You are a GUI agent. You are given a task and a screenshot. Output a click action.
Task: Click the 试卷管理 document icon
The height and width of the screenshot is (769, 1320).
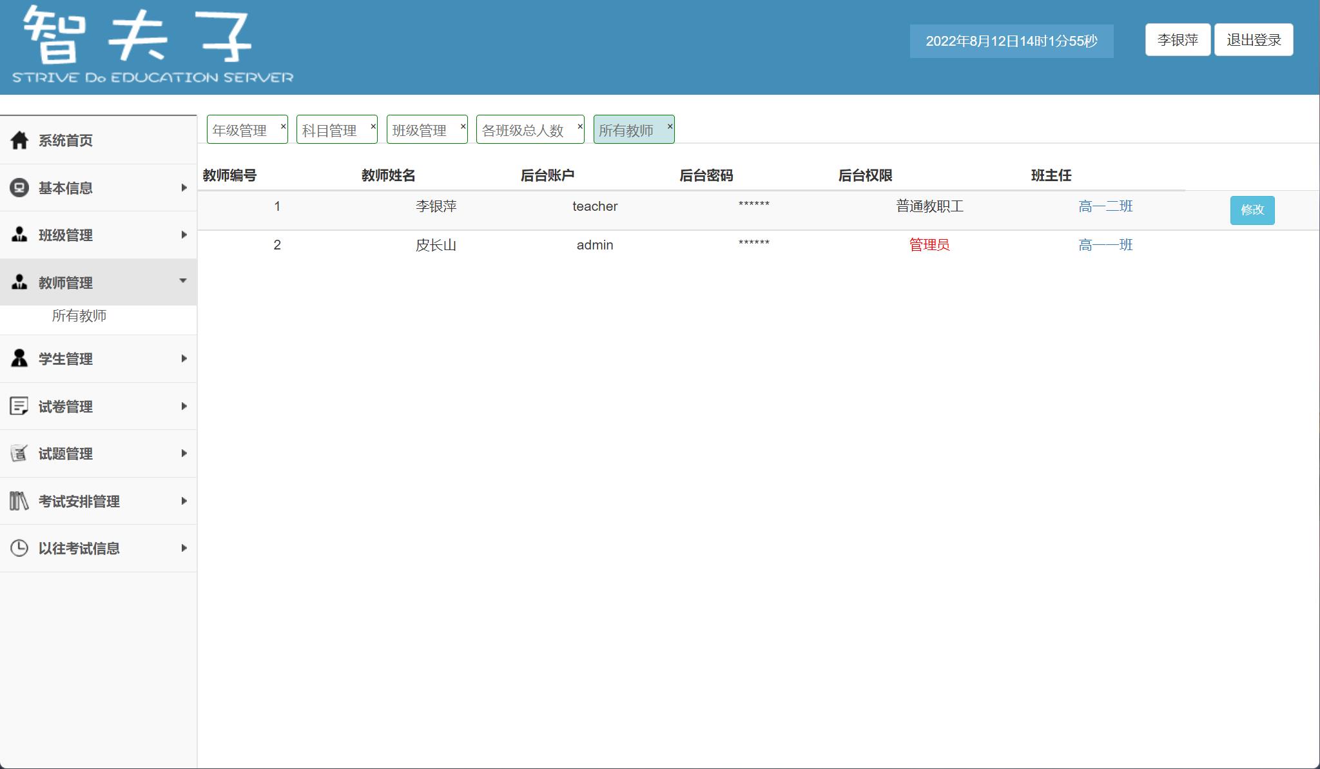coord(19,406)
